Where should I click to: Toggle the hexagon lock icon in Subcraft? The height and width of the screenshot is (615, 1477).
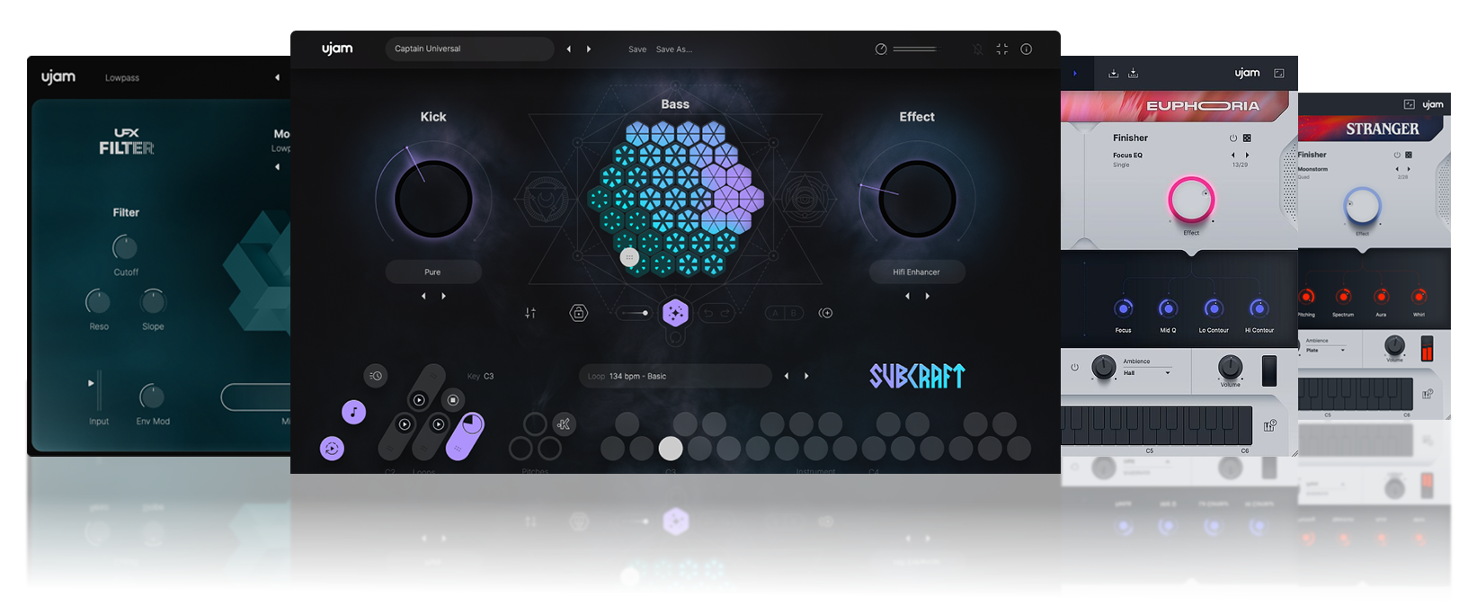tap(579, 313)
